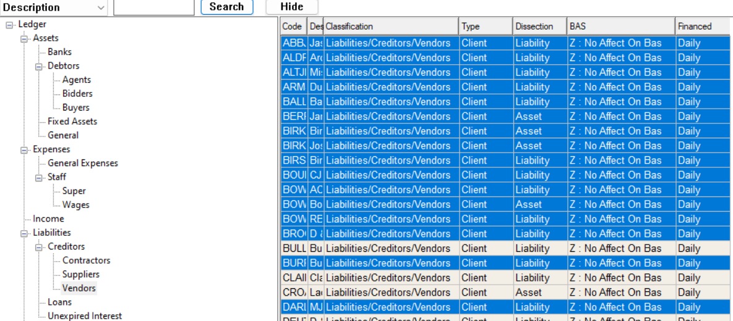Select Expenses tree label
Screen dimensions: 733x321
[51, 149]
